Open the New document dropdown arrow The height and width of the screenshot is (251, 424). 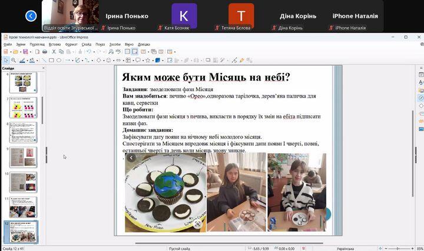coord(11,52)
